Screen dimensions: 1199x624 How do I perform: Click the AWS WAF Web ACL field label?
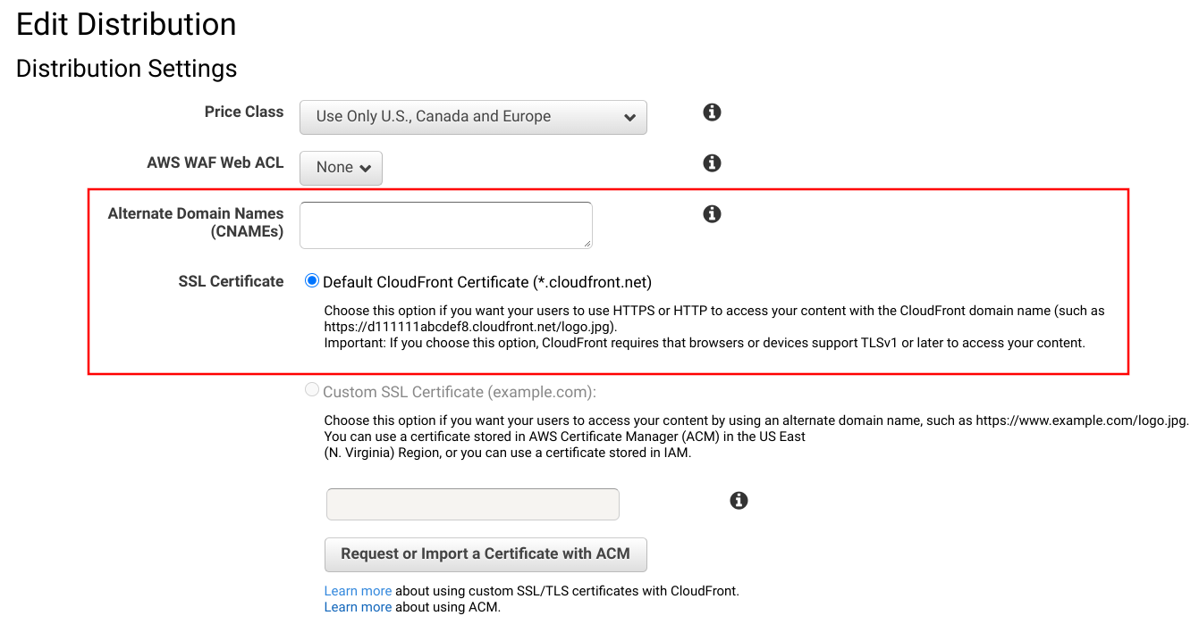[215, 162]
